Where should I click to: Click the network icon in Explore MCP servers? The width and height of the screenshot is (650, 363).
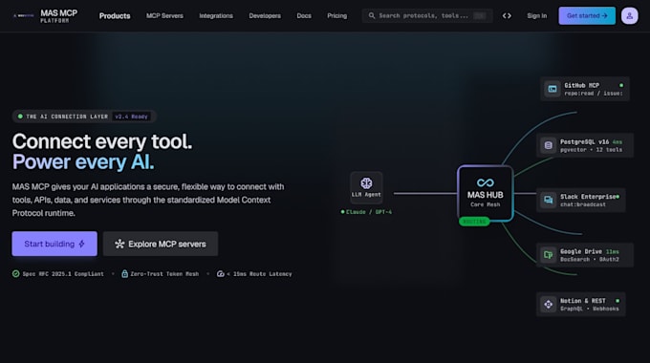[119, 244]
